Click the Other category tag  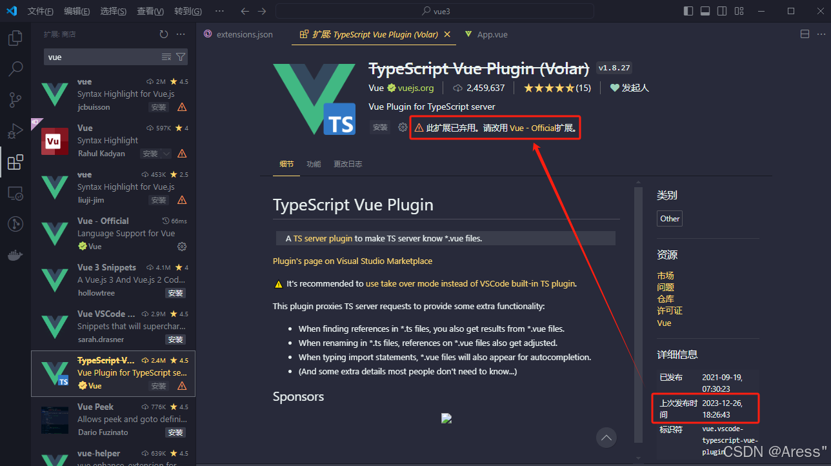(670, 219)
